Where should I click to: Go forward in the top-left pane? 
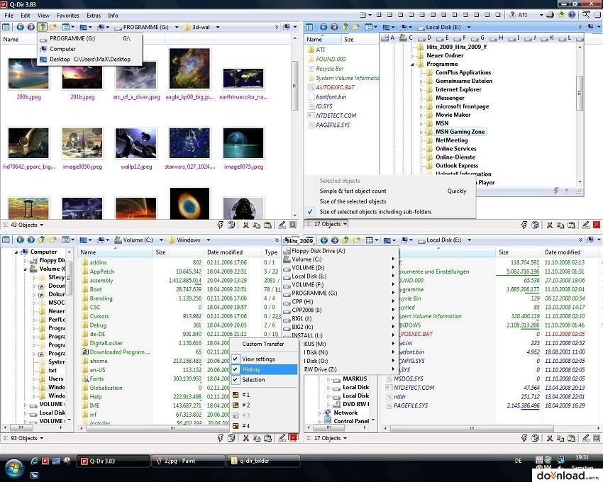pos(31,27)
